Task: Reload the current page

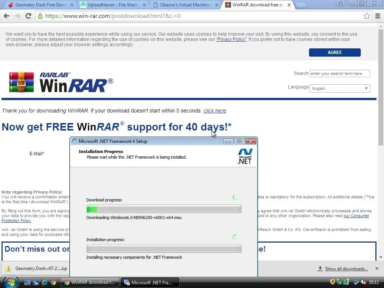Action: pyautogui.click(x=28, y=16)
